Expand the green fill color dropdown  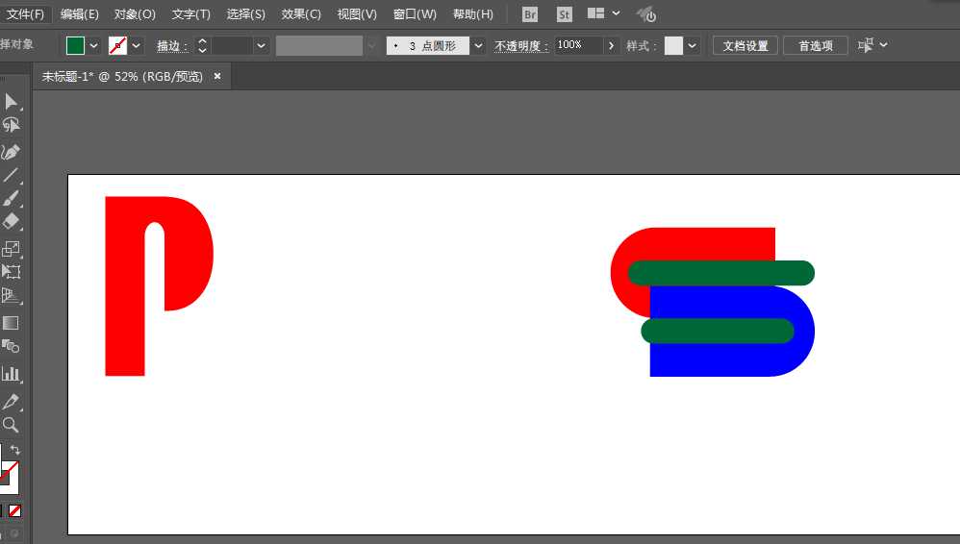(x=94, y=45)
